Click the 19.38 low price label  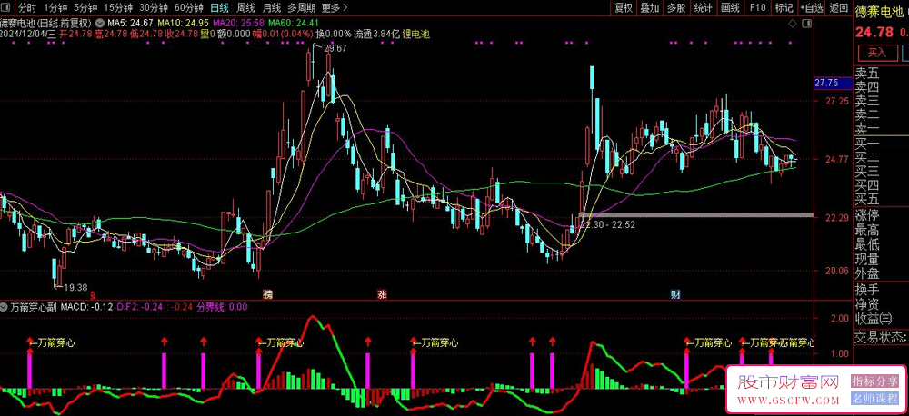point(75,287)
